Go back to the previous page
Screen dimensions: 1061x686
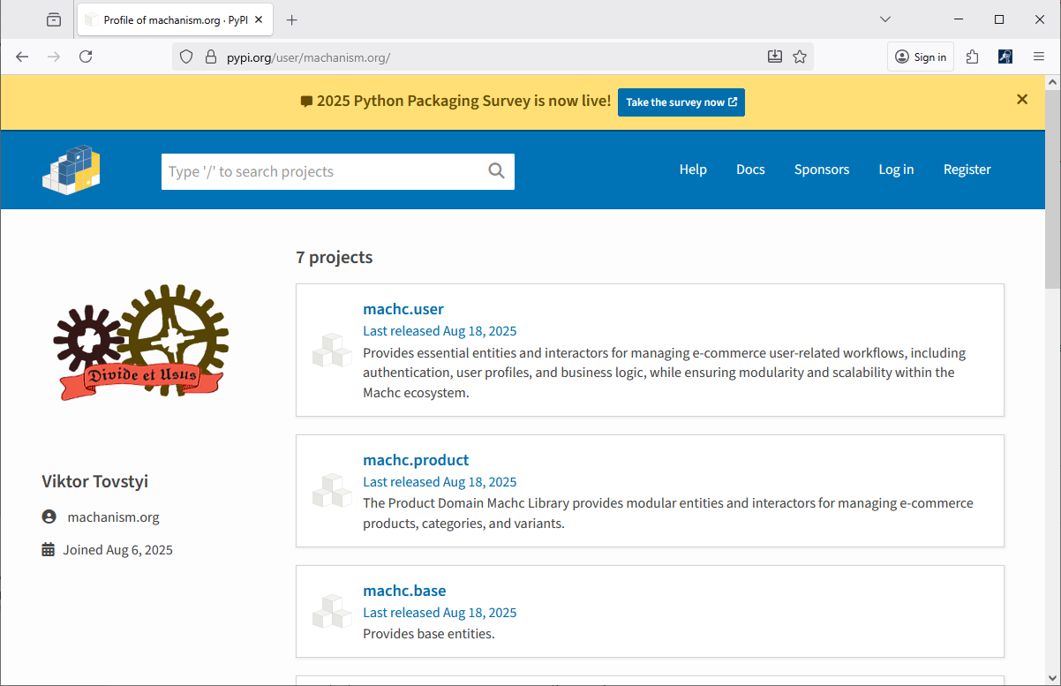click(23, 57)
